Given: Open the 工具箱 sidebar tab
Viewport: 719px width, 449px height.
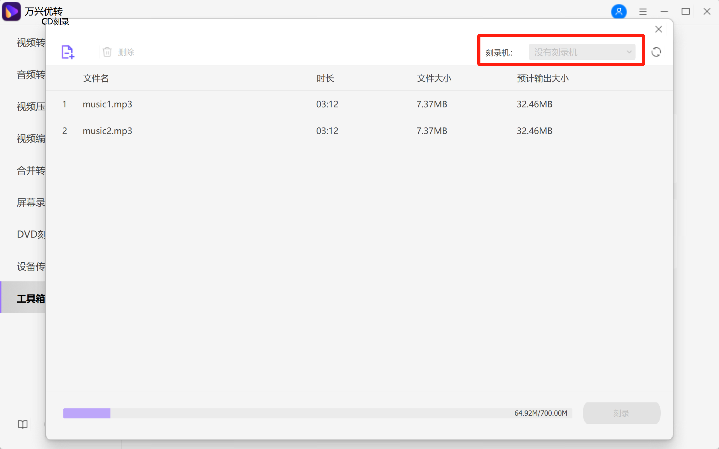Looking at the screenshot, I should (x=30, y=298).
